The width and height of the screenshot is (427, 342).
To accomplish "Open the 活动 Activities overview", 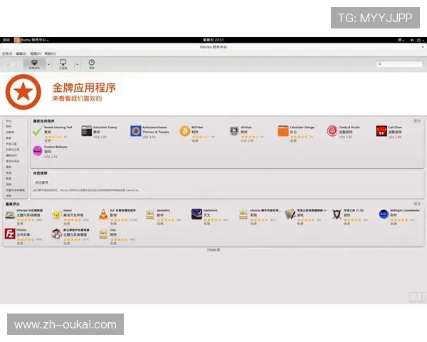I will [6, 40].
